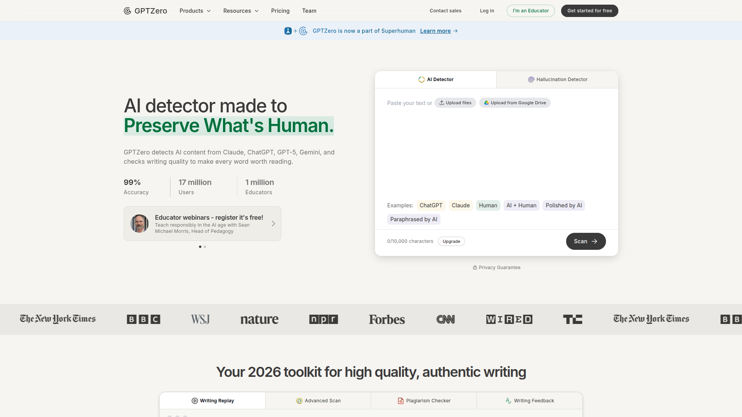
Task: Select the Human example
Action: pyautogui.click(x=488, y=205)
